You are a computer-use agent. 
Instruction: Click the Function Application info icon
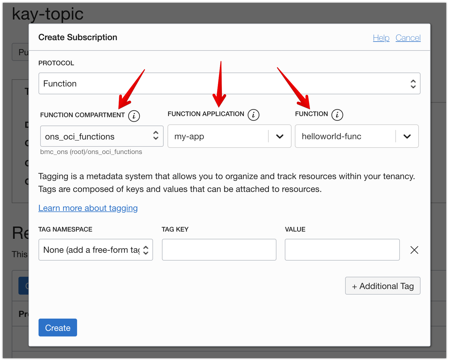coord(253,114)
